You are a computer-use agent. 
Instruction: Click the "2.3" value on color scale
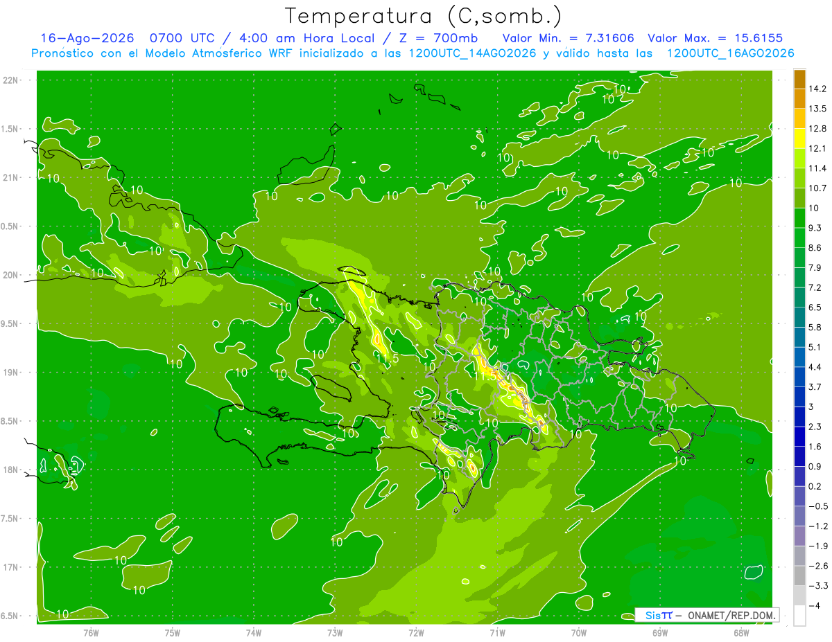815,427
